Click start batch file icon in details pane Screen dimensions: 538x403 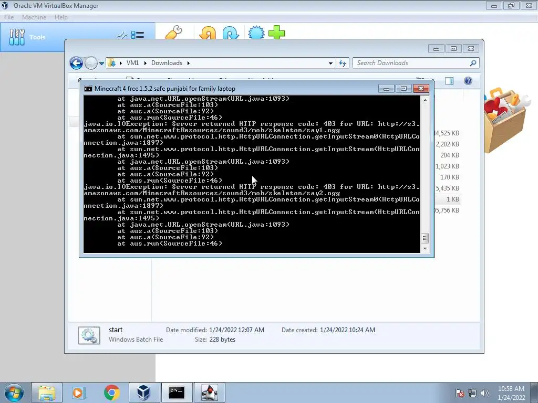point(89,335)
